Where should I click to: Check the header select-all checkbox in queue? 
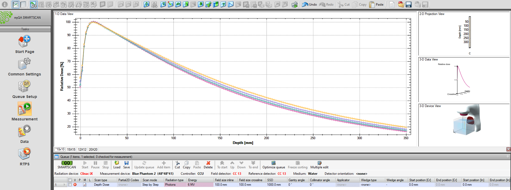[x=70, y=180]
